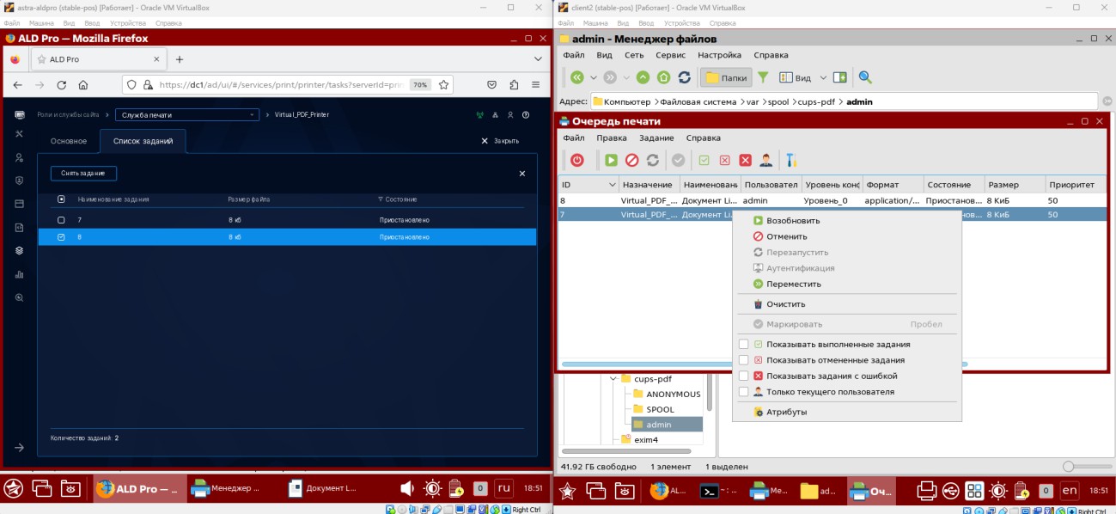Go to home folder in file manager
The image size is (1116, 514).
(663, 77)
